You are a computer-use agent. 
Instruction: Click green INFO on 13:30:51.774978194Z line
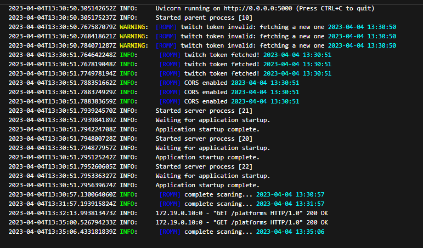tap(128, 73)
